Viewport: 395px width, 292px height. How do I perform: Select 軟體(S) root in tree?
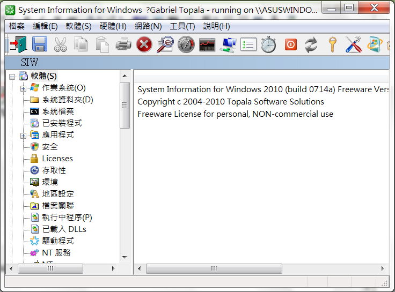[x=43, y=76]
